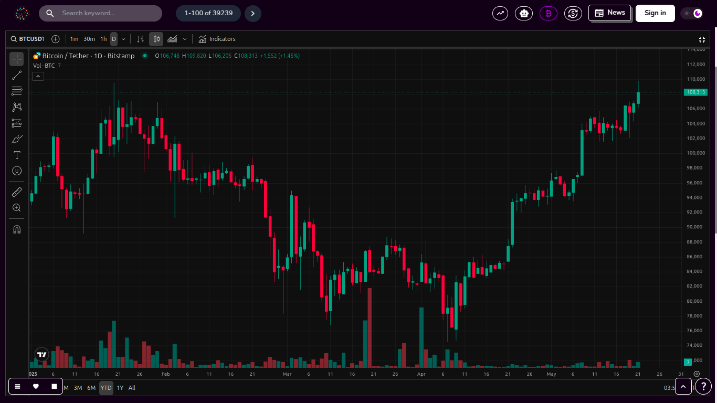Toggle the dark/light theme switch
This screenshot has width=717, height=403.
coord(692,13)
